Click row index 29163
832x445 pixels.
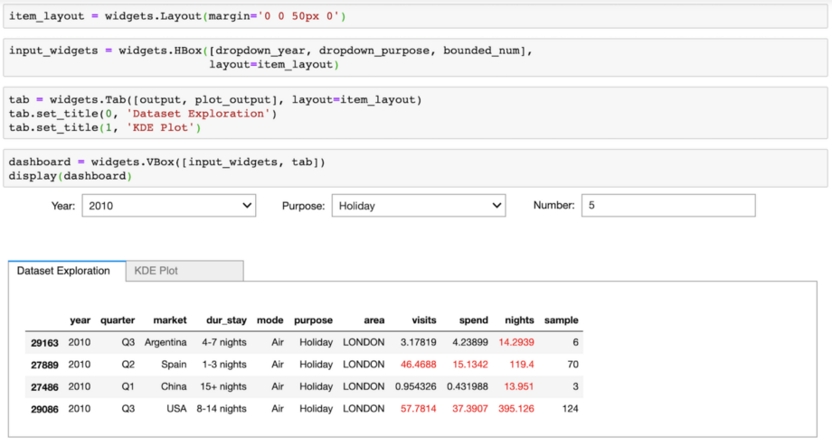[x=44, y=343]
